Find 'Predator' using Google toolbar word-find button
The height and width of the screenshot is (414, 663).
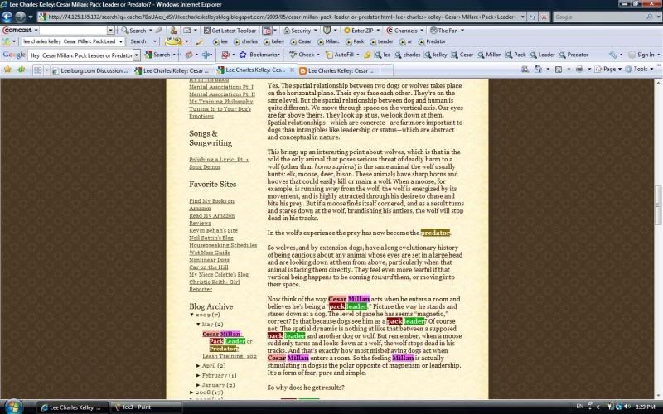coord(573,55)
